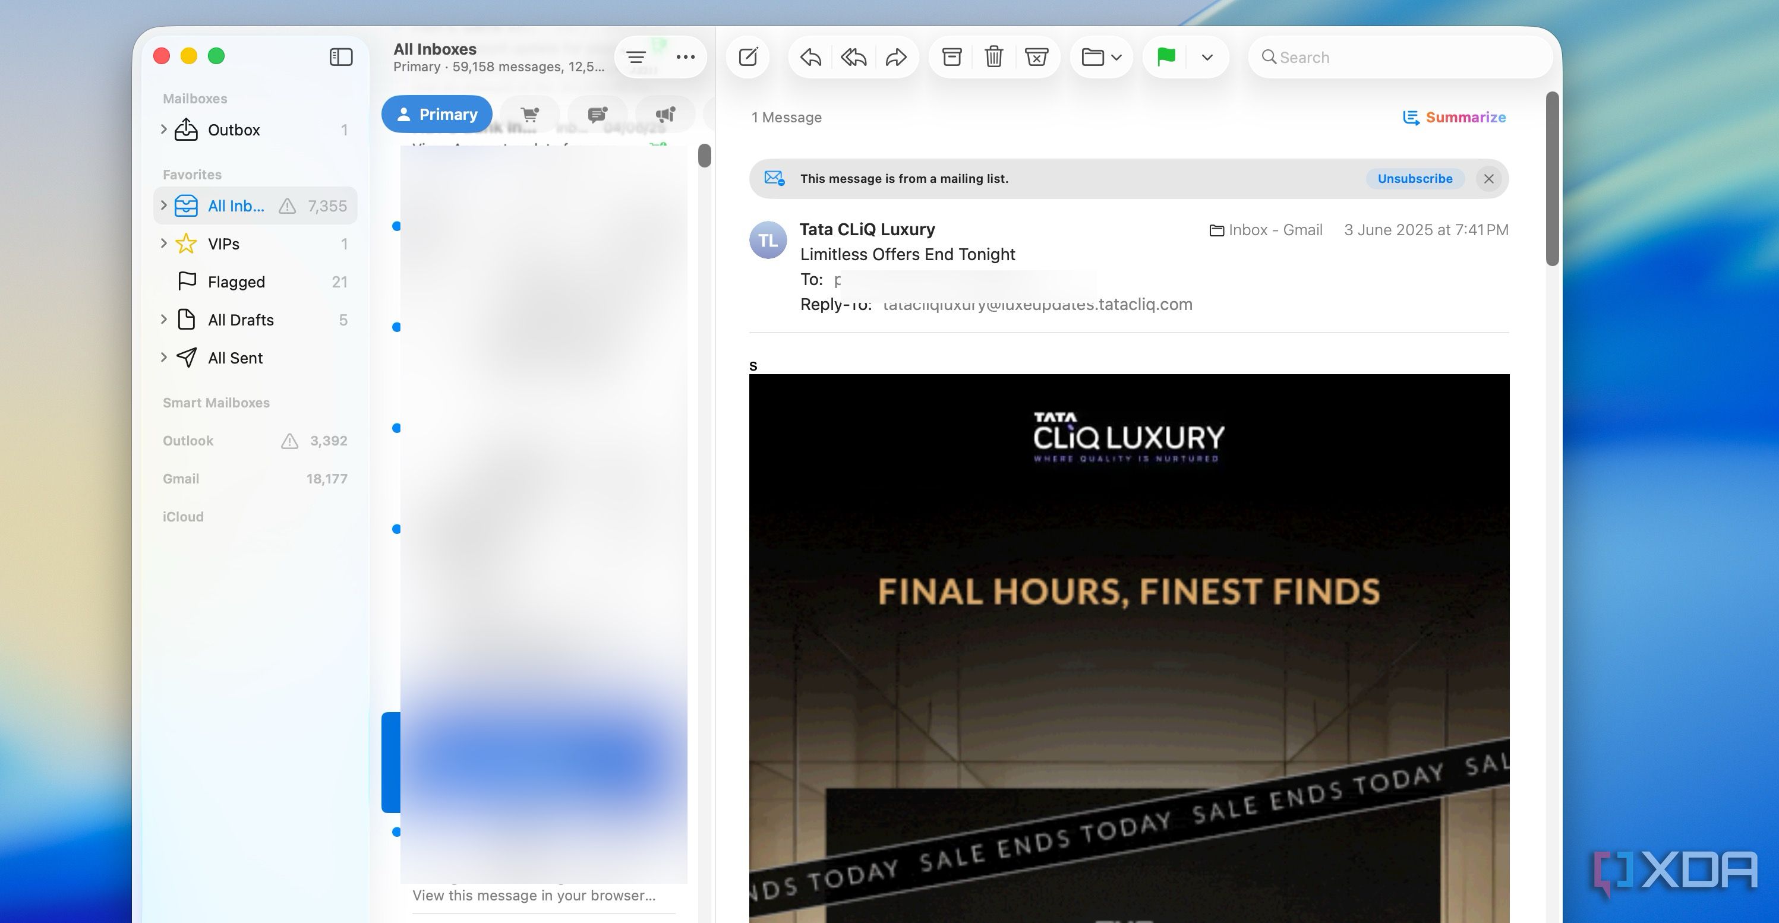Expand the All Drafts group
Image resolution: width=1779 pixels, height=923 pixels.
[163, 319]
